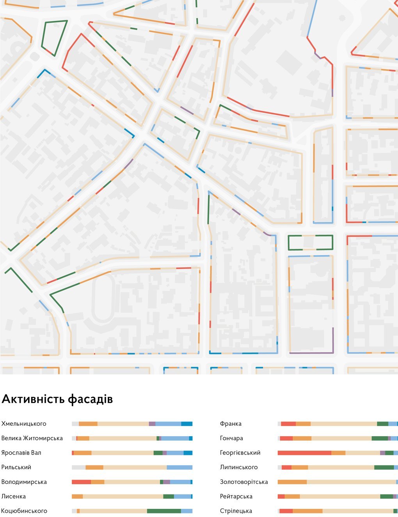
Task: Click the 'Лисенка' street label
Action: point(14,496)
